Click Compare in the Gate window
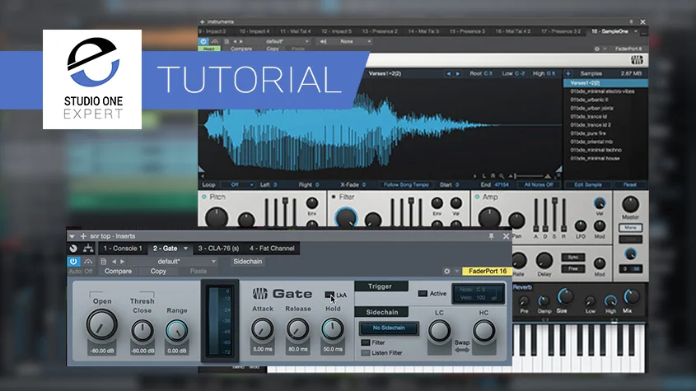 coord(118,271)
